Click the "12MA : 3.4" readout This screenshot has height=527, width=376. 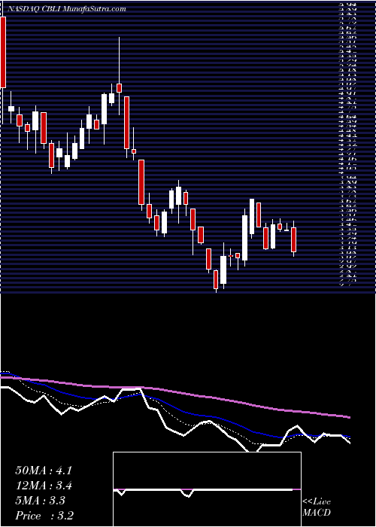pos(44,486)
